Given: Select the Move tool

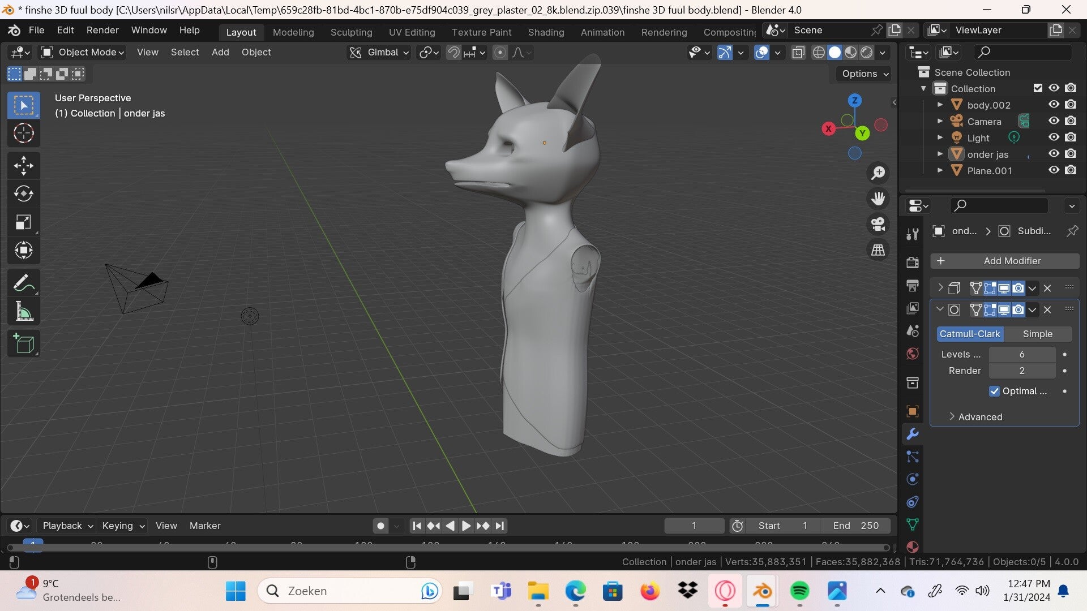Looking at the screenshot, I should point(23,165).
